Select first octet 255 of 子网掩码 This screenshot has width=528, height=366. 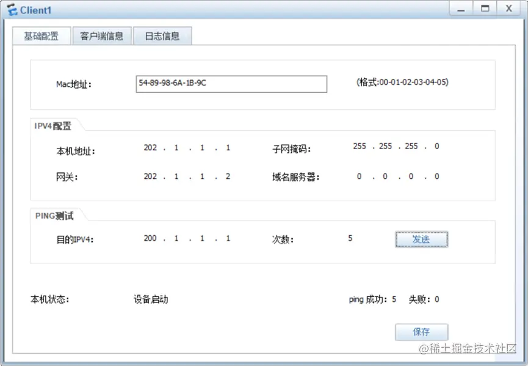click(360, 146)
